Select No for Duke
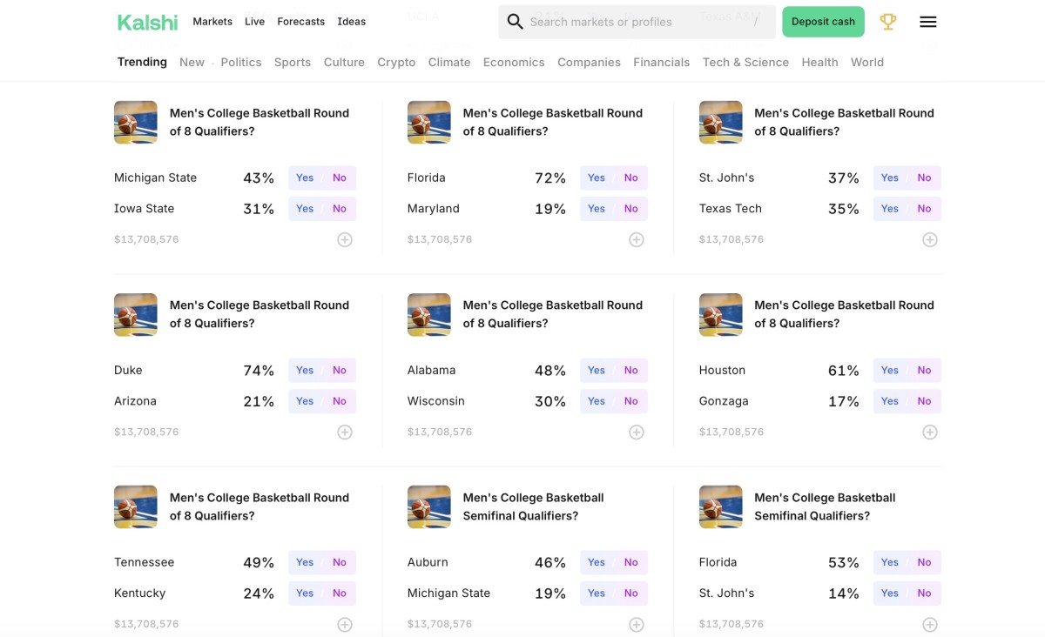 point(340,370)
